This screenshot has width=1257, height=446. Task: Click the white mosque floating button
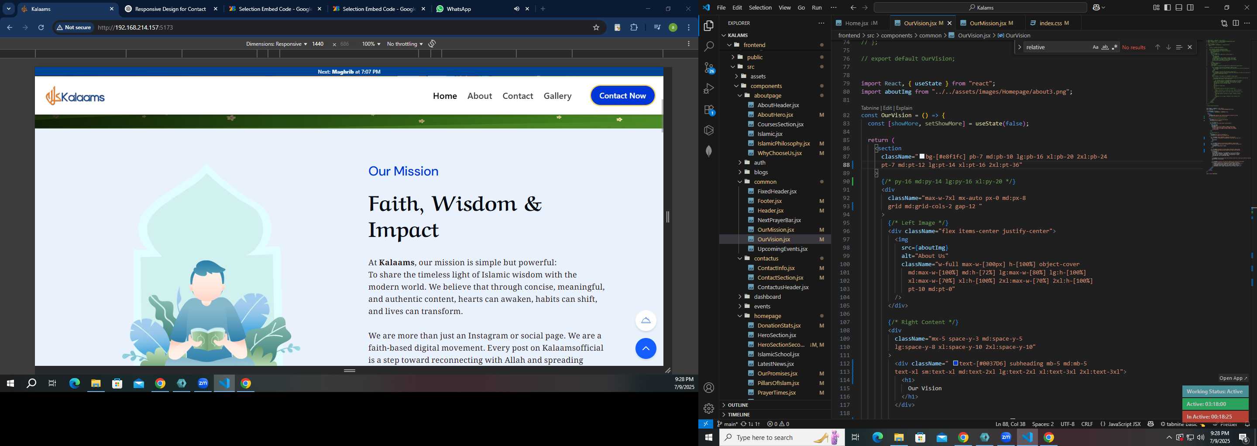[646, 321]
